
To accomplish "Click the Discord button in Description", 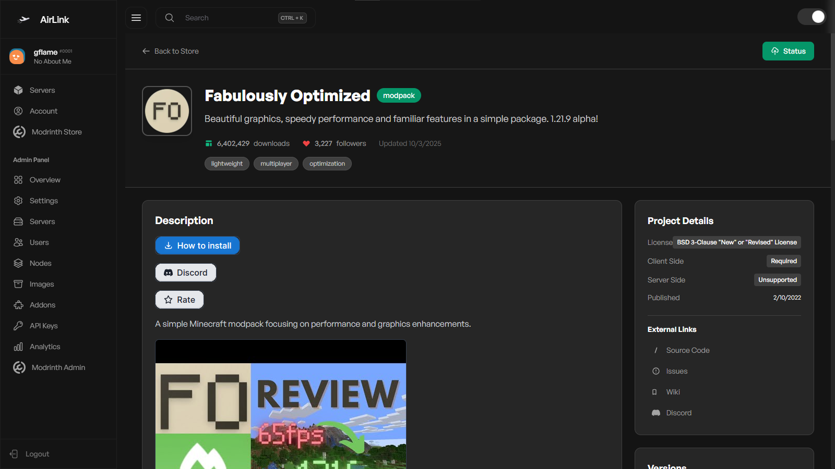I will point(186,273).
